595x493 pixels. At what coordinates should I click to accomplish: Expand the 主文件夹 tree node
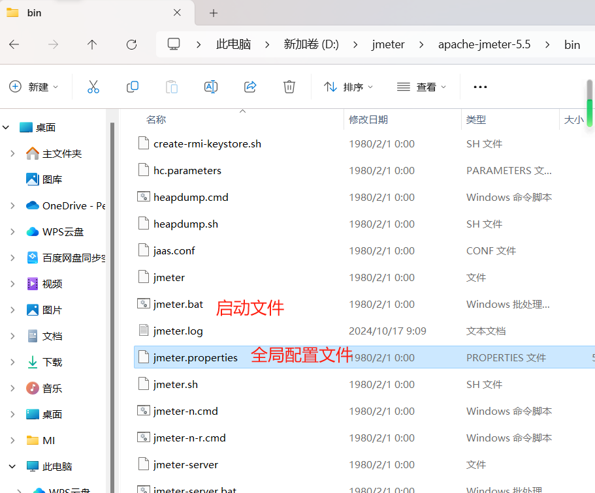(x=12, y=153)
